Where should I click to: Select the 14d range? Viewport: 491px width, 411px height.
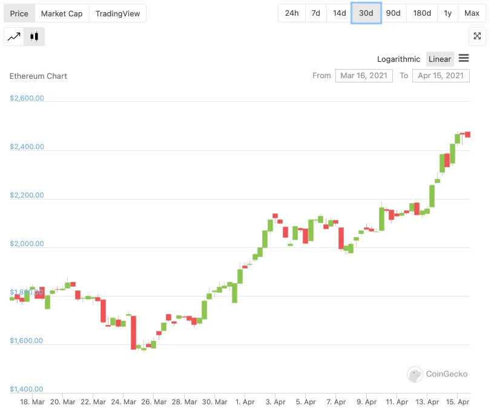pos(339,13)
